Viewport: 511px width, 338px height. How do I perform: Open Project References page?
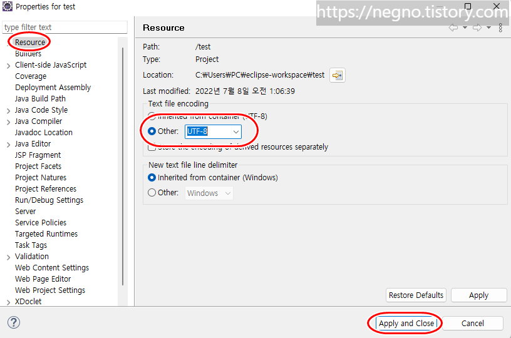pyautogui.click(x=46, y=189)
